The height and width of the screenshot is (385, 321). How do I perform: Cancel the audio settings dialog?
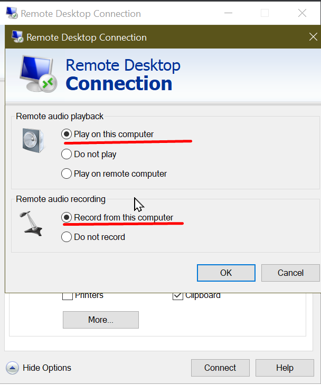tap(290, 273)
